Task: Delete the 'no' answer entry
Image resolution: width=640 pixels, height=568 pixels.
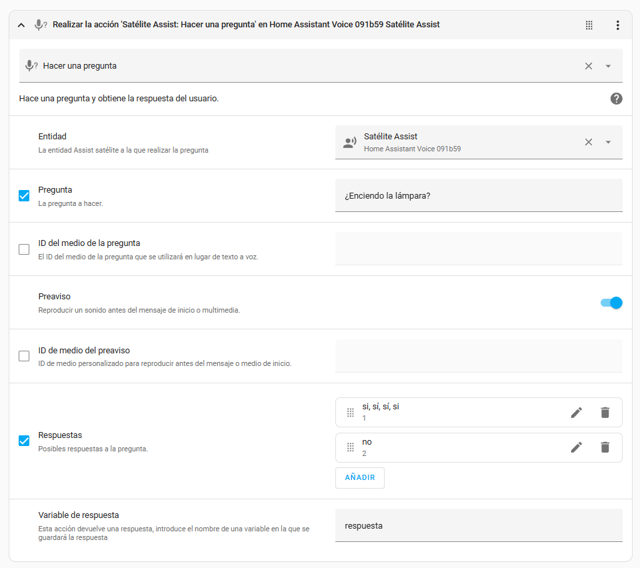Action: point(605,447)
